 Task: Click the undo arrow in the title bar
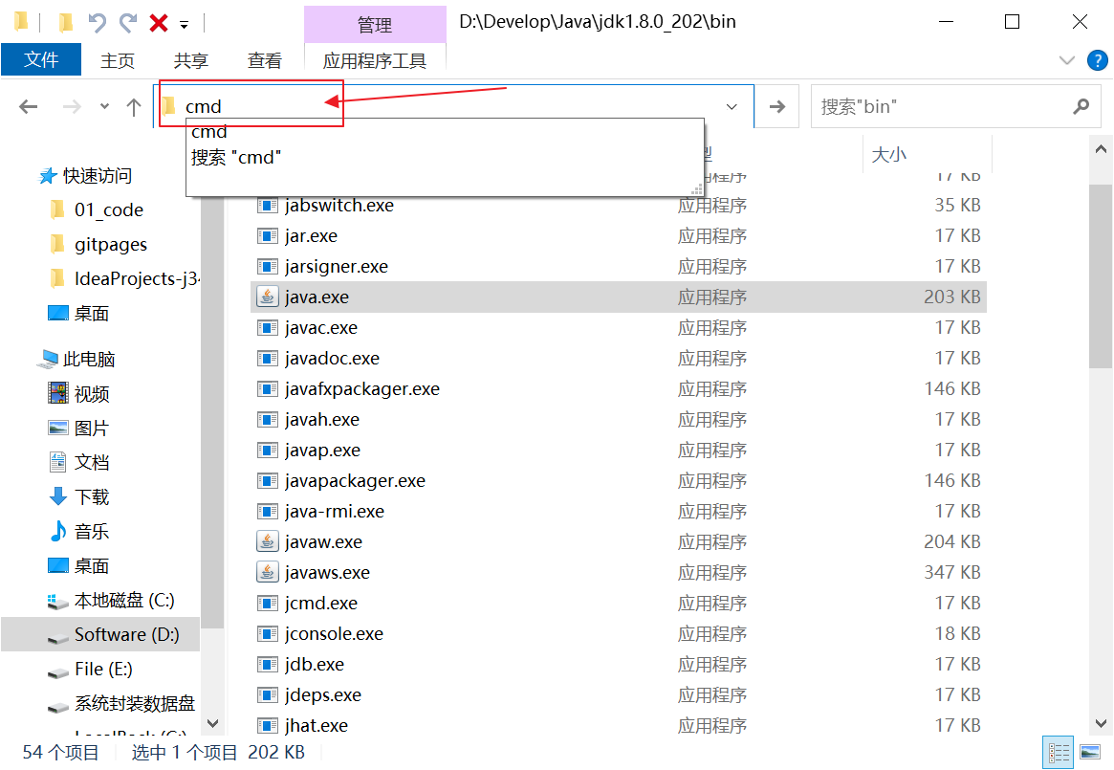(97, 23)
